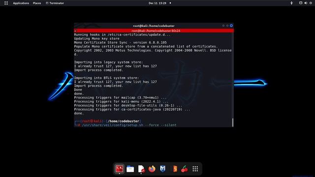Open the Places menu
Image resolution: width=315 pixels, height=177 pixels.
(37, 3)
